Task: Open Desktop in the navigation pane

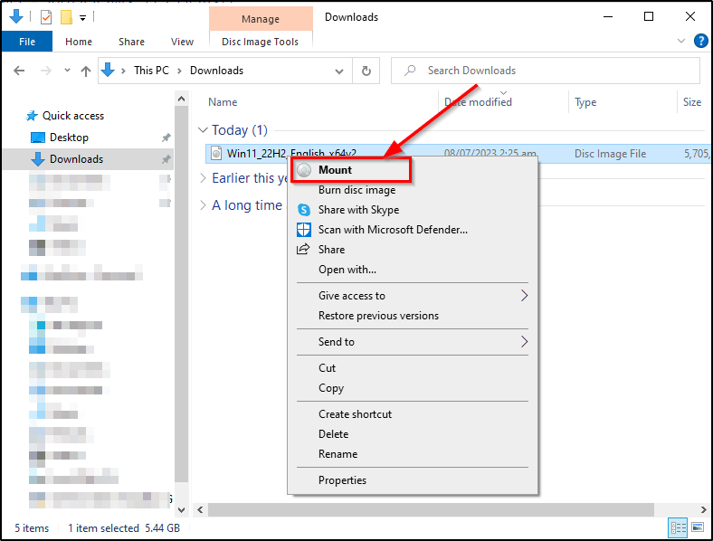Action: 69,138
